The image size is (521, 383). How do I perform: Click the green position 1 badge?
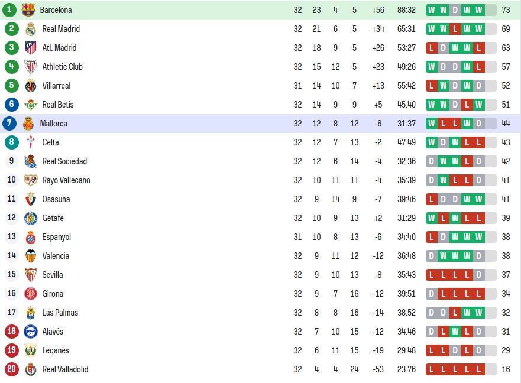coord(9,10)
